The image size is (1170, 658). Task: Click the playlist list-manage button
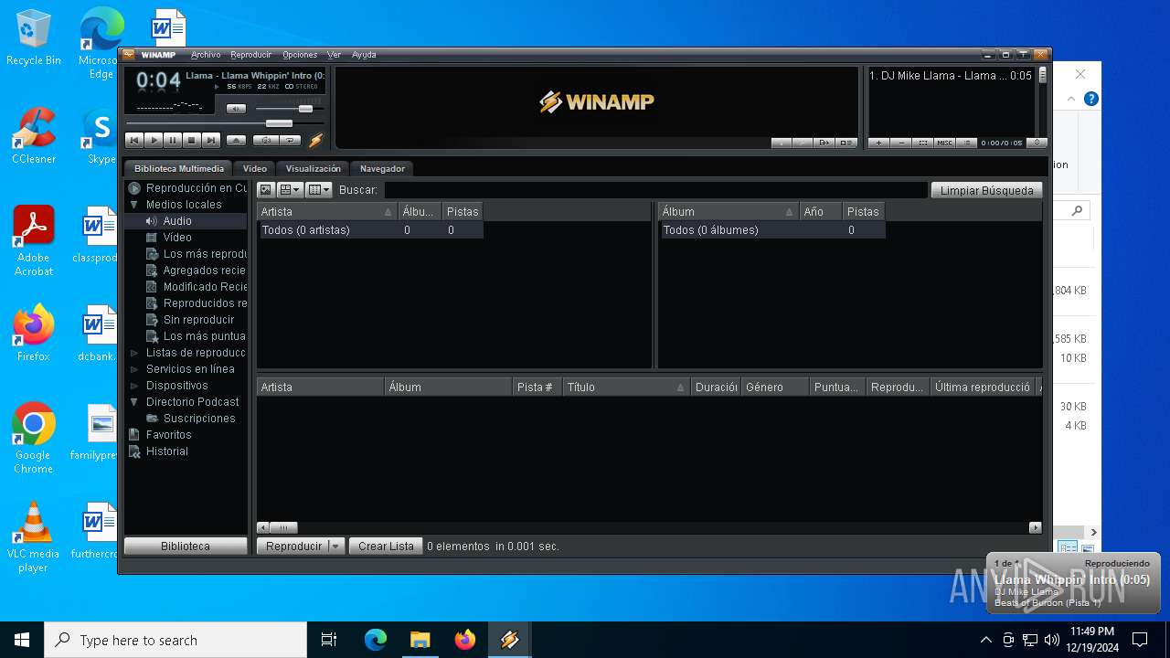pos(967,143)
